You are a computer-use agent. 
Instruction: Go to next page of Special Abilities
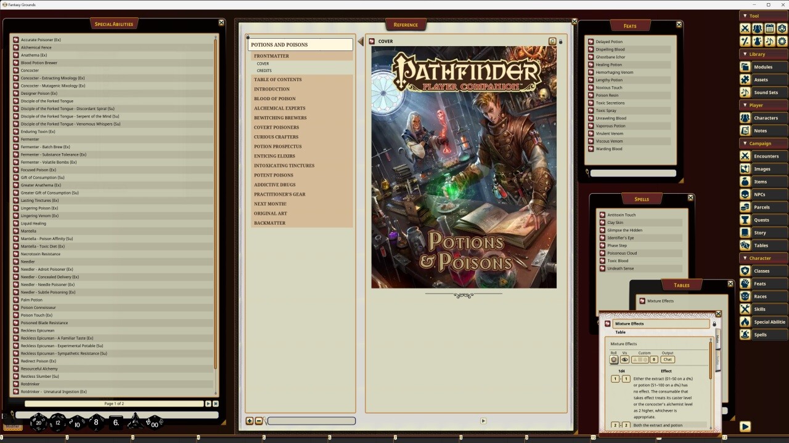click(x=208, y=404)
